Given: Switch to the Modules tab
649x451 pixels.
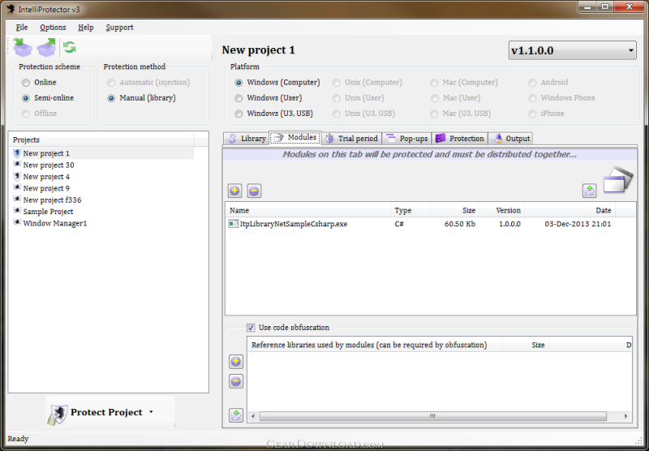Looking at the screenshot, I should 295,138.
